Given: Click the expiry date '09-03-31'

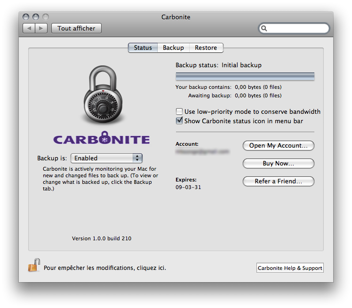Looking at the screenshot, I should (x=188, y=187).
